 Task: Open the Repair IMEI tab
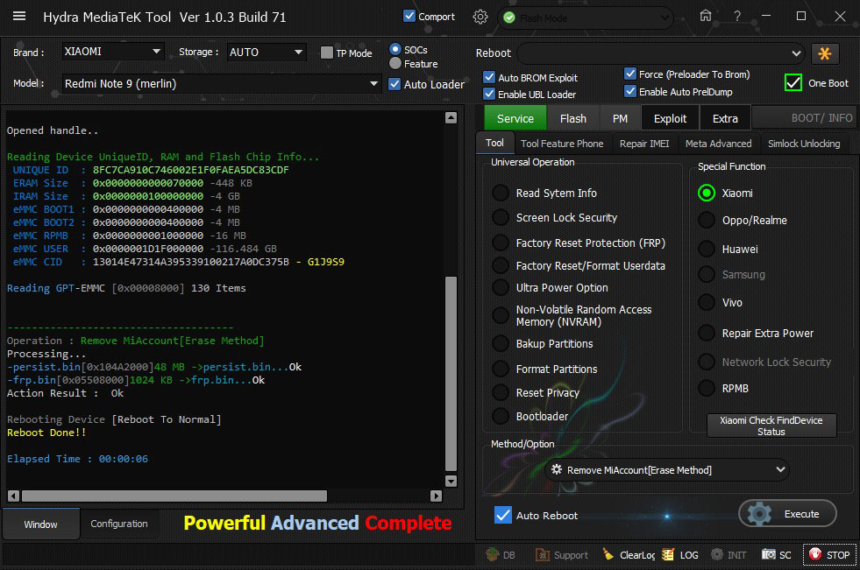(x=643, y=144)
